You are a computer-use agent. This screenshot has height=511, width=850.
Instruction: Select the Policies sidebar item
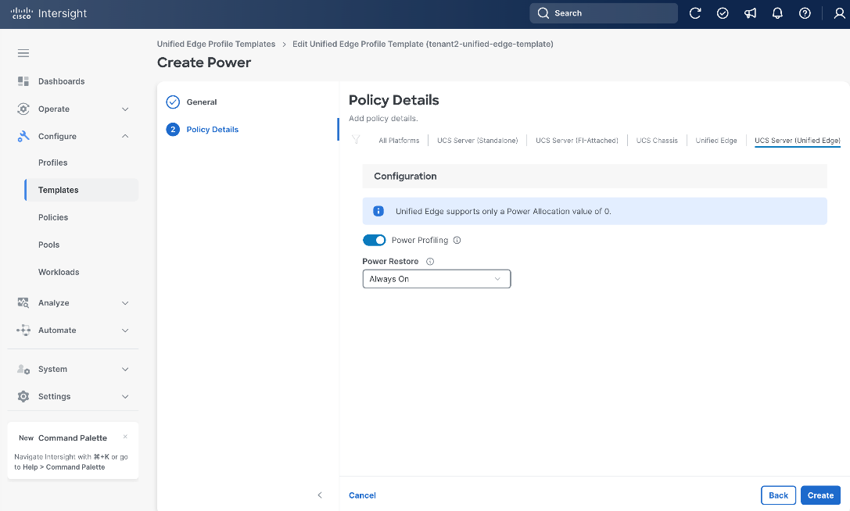tap(53, 217)
